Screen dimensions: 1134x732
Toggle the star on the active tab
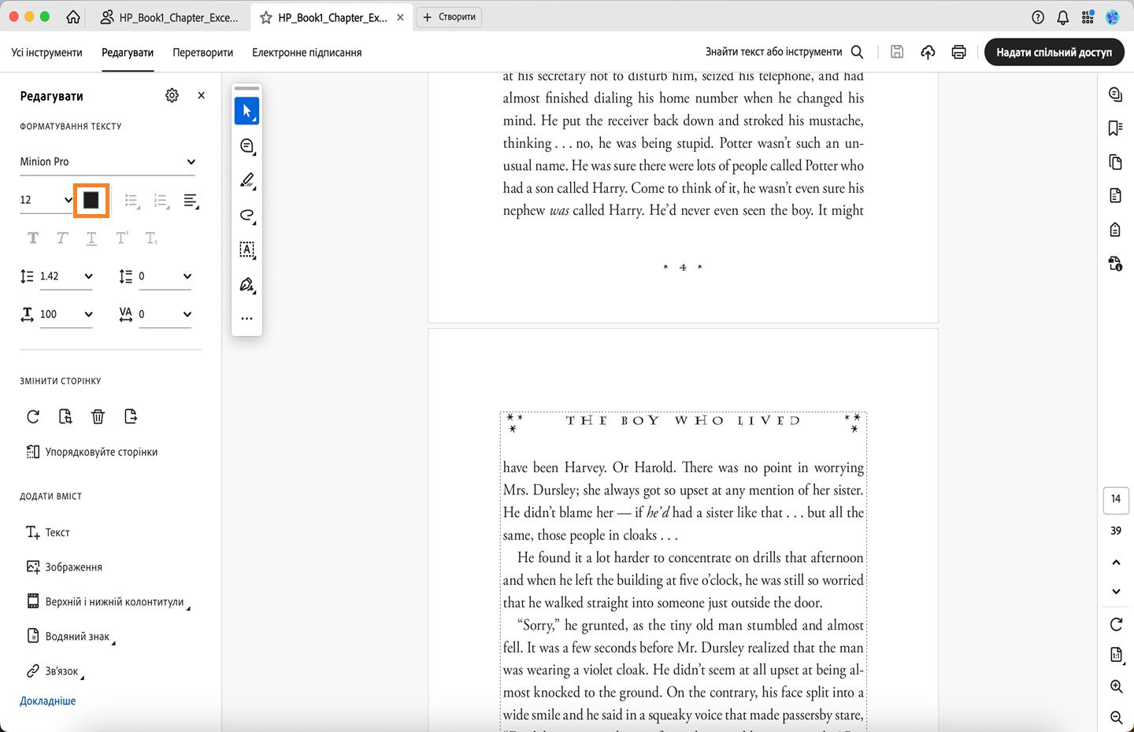click(266, 17)
